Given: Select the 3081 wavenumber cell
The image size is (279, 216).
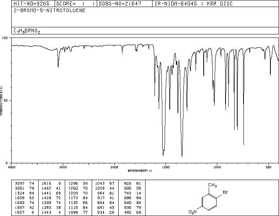Looking at the screenshot, I should coord(20,188).
